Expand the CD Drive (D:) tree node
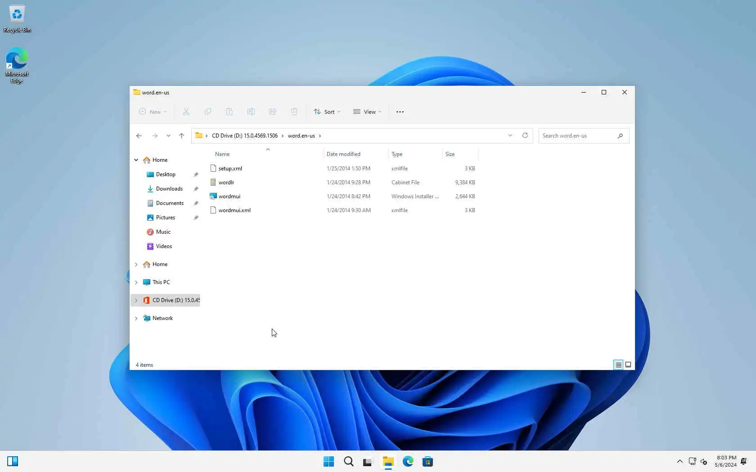This screenshot has width=756, height=472. click(x=136, y=300)
